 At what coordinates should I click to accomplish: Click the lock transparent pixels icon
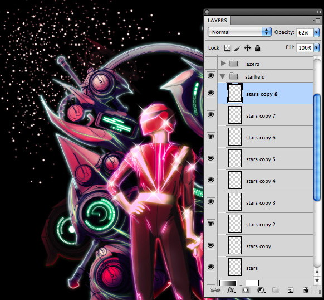(x=227, y=48)
